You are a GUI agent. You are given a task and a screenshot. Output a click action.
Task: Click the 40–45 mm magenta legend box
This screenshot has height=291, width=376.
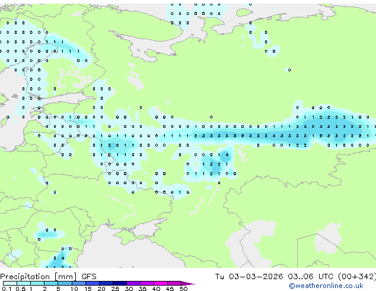(x=161, y=283)
